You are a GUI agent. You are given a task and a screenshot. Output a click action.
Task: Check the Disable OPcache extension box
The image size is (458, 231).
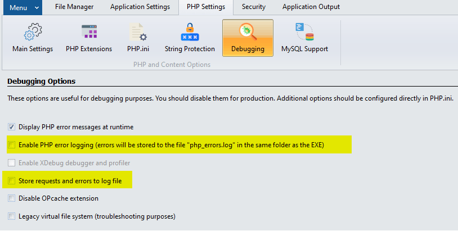point(12,198)
